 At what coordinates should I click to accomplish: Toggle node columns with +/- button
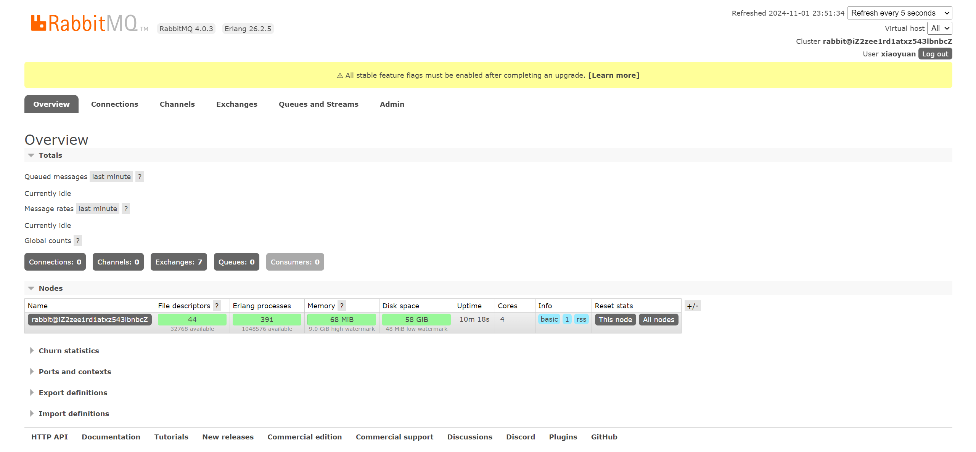point(693,306)
